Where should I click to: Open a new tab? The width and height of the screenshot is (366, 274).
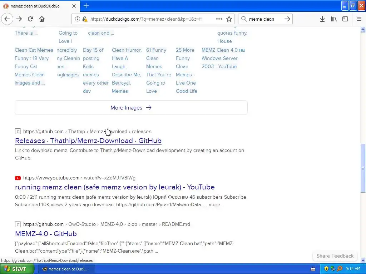pyautogui.click(x=86, y=6)
